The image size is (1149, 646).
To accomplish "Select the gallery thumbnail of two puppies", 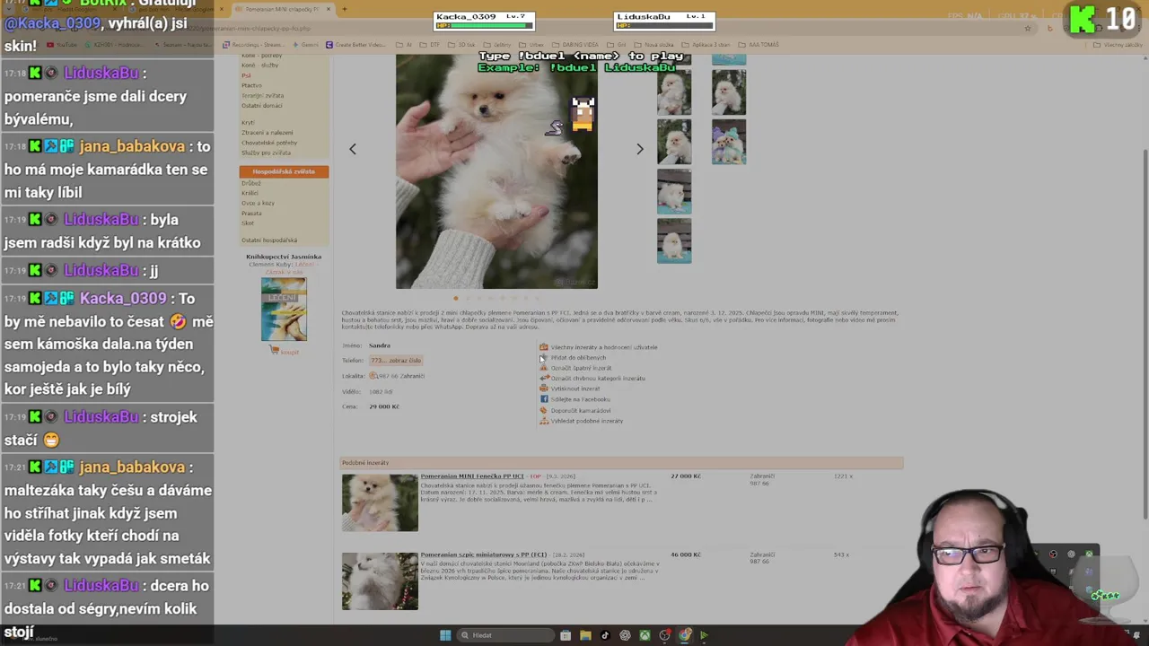I will point(728,142).
